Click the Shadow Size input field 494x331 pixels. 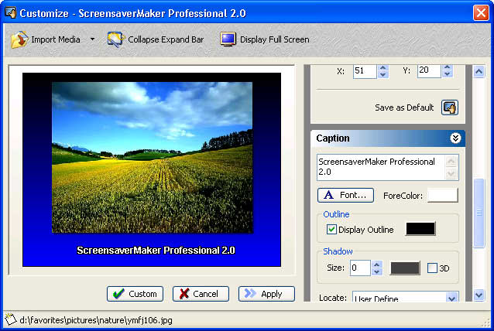pos(360,268)
